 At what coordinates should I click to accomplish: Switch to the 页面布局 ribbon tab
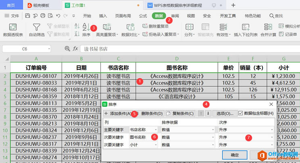point(123,16)
